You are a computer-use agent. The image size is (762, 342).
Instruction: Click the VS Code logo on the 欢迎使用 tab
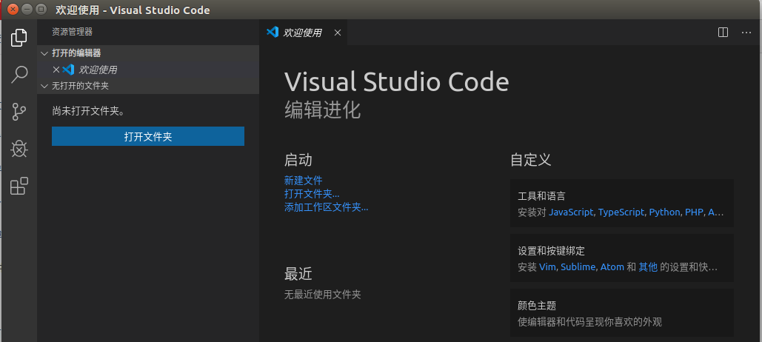click(273, 32)
